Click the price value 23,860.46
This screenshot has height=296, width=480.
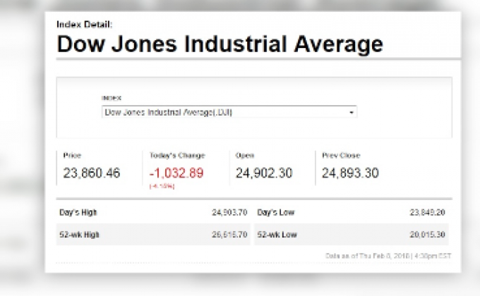point(92,173)
